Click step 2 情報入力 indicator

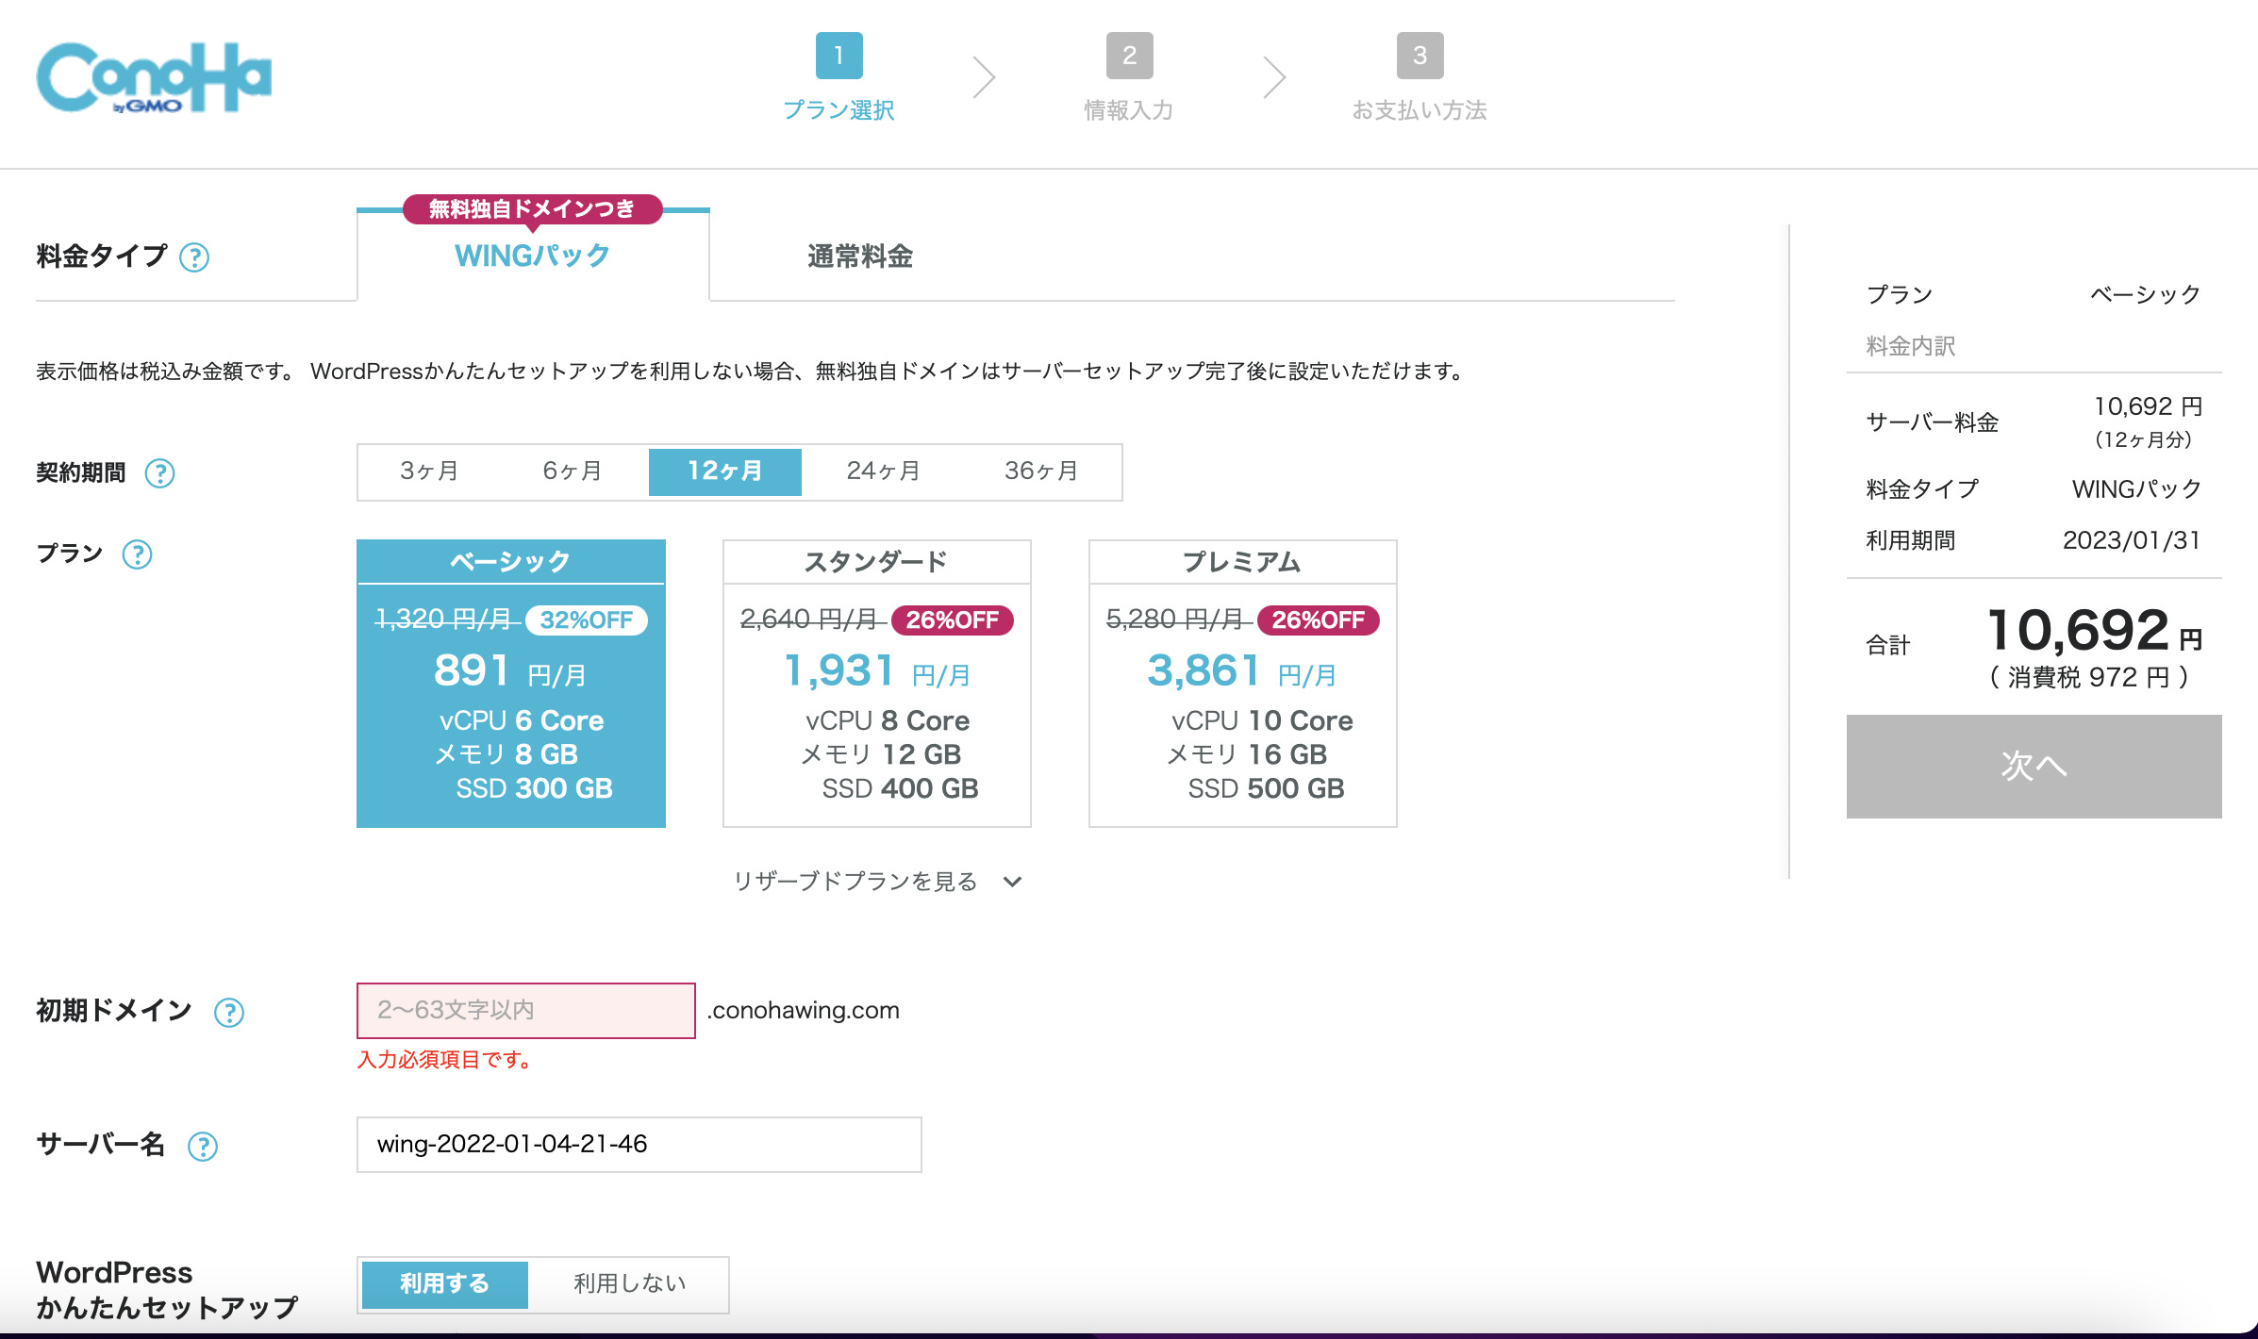coord(1129,77)
